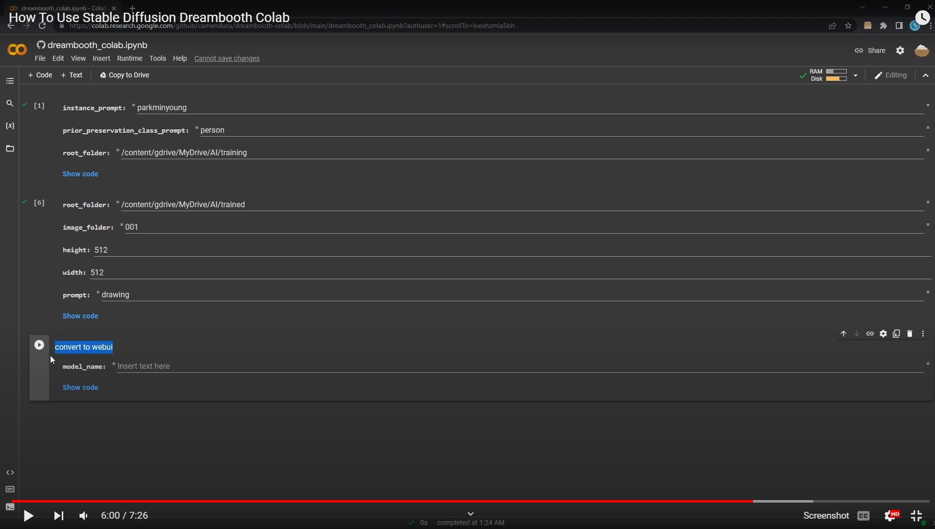Copy link to the selected cell
935x529 pixels.
pos(870,334)
